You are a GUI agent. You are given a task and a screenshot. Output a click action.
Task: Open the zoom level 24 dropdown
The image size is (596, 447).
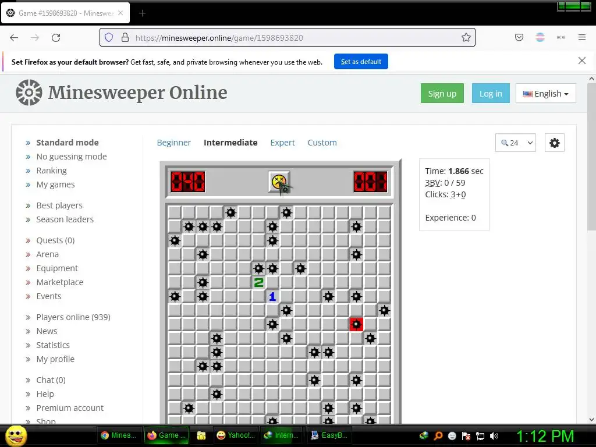[516, 143]
